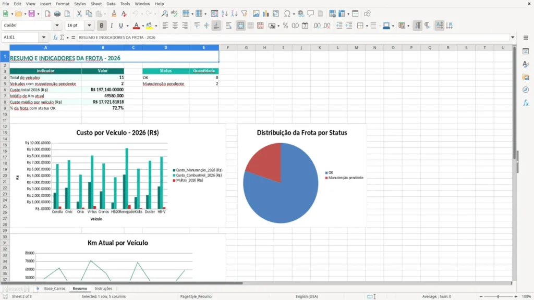Toggle Underline formatting
Screen dimensions: 534x300
[120, 26]
